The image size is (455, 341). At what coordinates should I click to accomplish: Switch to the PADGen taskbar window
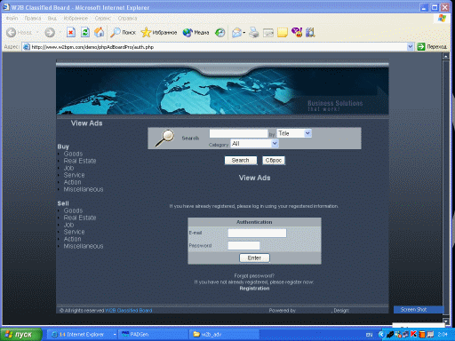coord(153,335)
